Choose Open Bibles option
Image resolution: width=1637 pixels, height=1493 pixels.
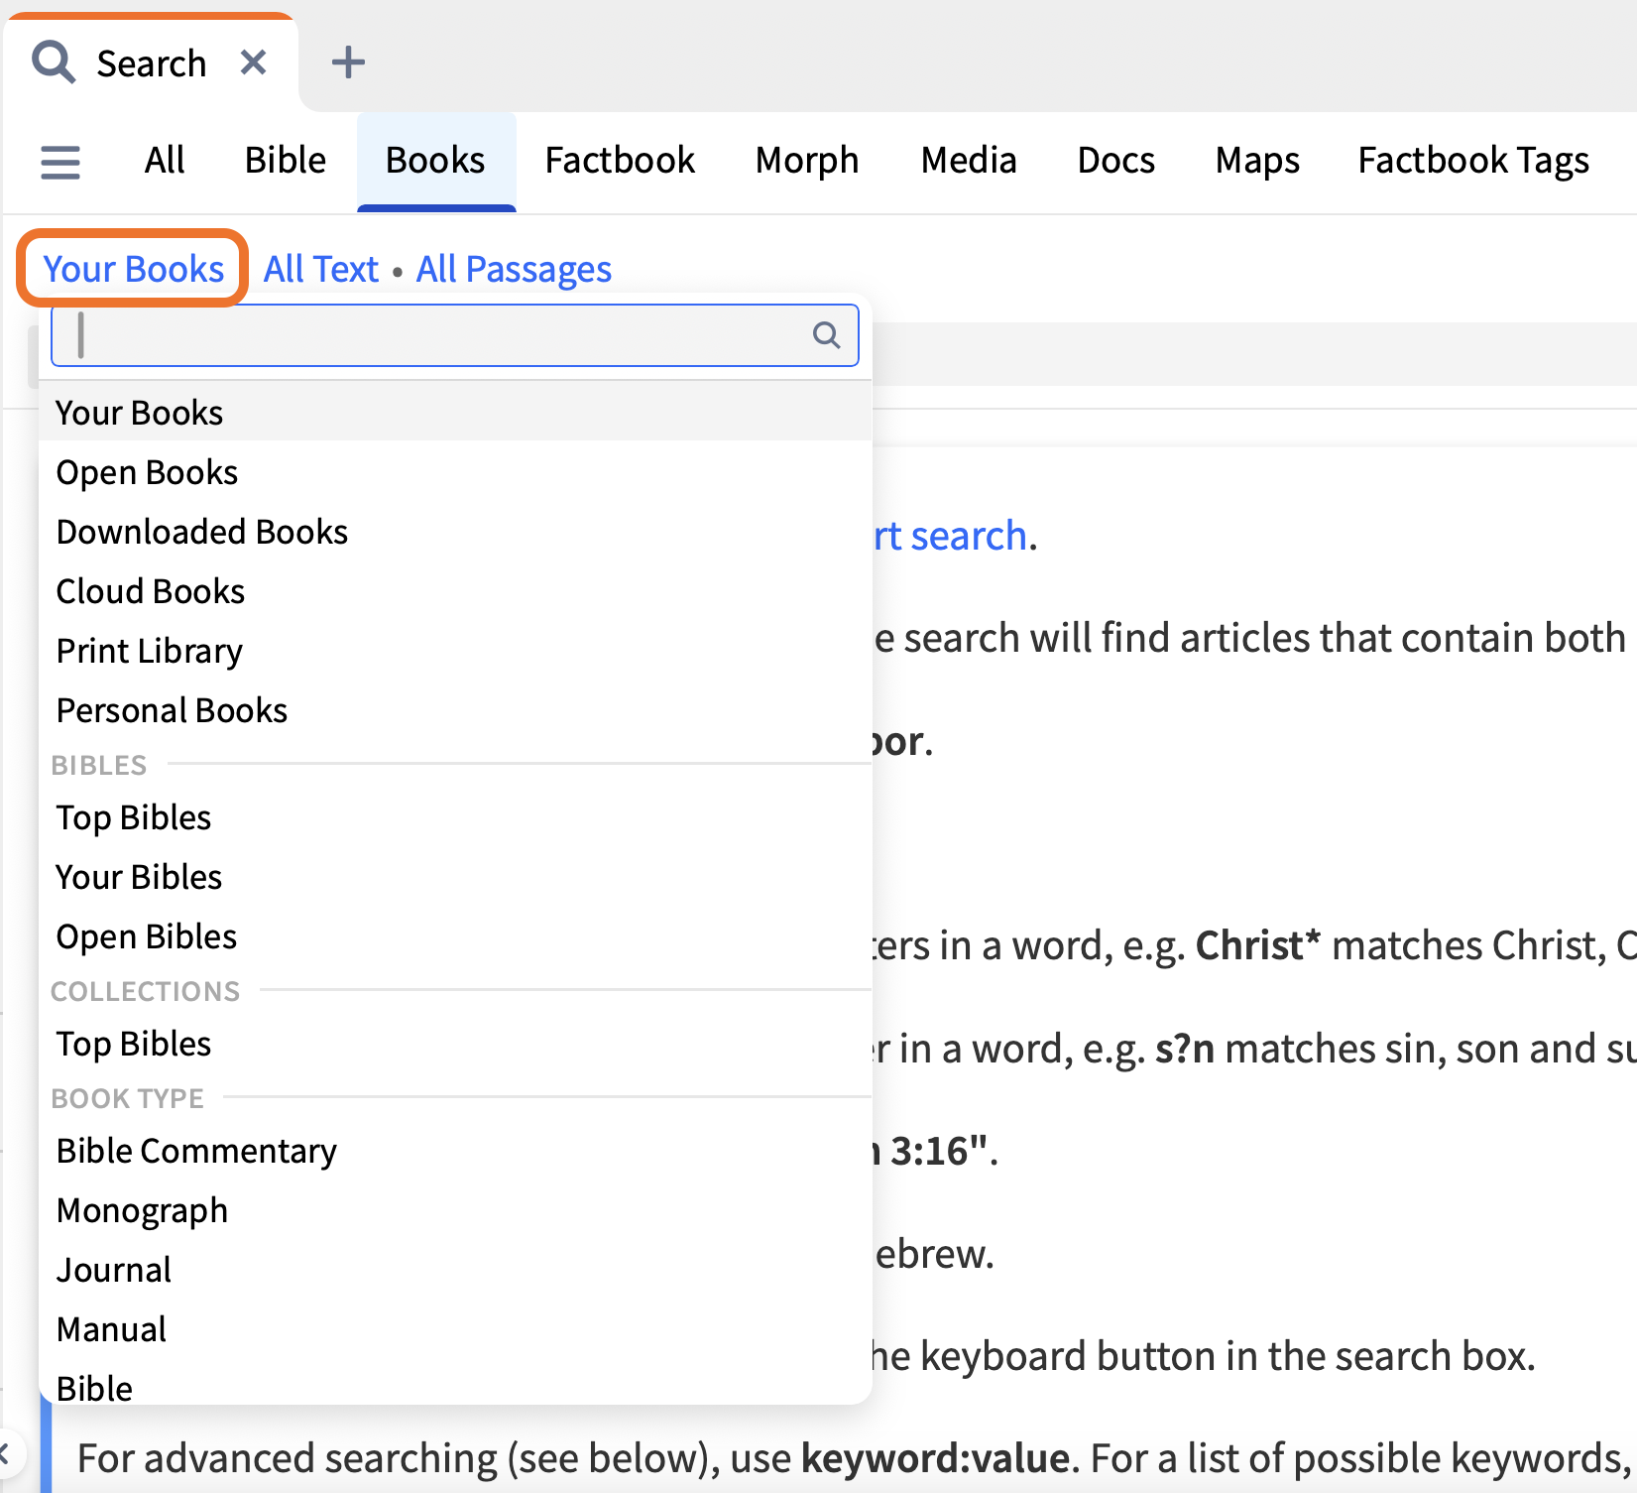pyautogui.click(x=455, y=936)
